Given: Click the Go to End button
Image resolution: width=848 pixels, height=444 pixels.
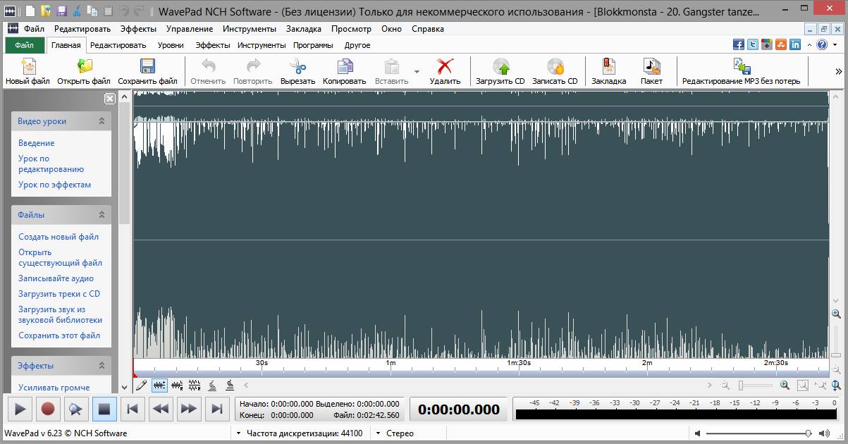Looking at the screenshot, I should [217, 409].
